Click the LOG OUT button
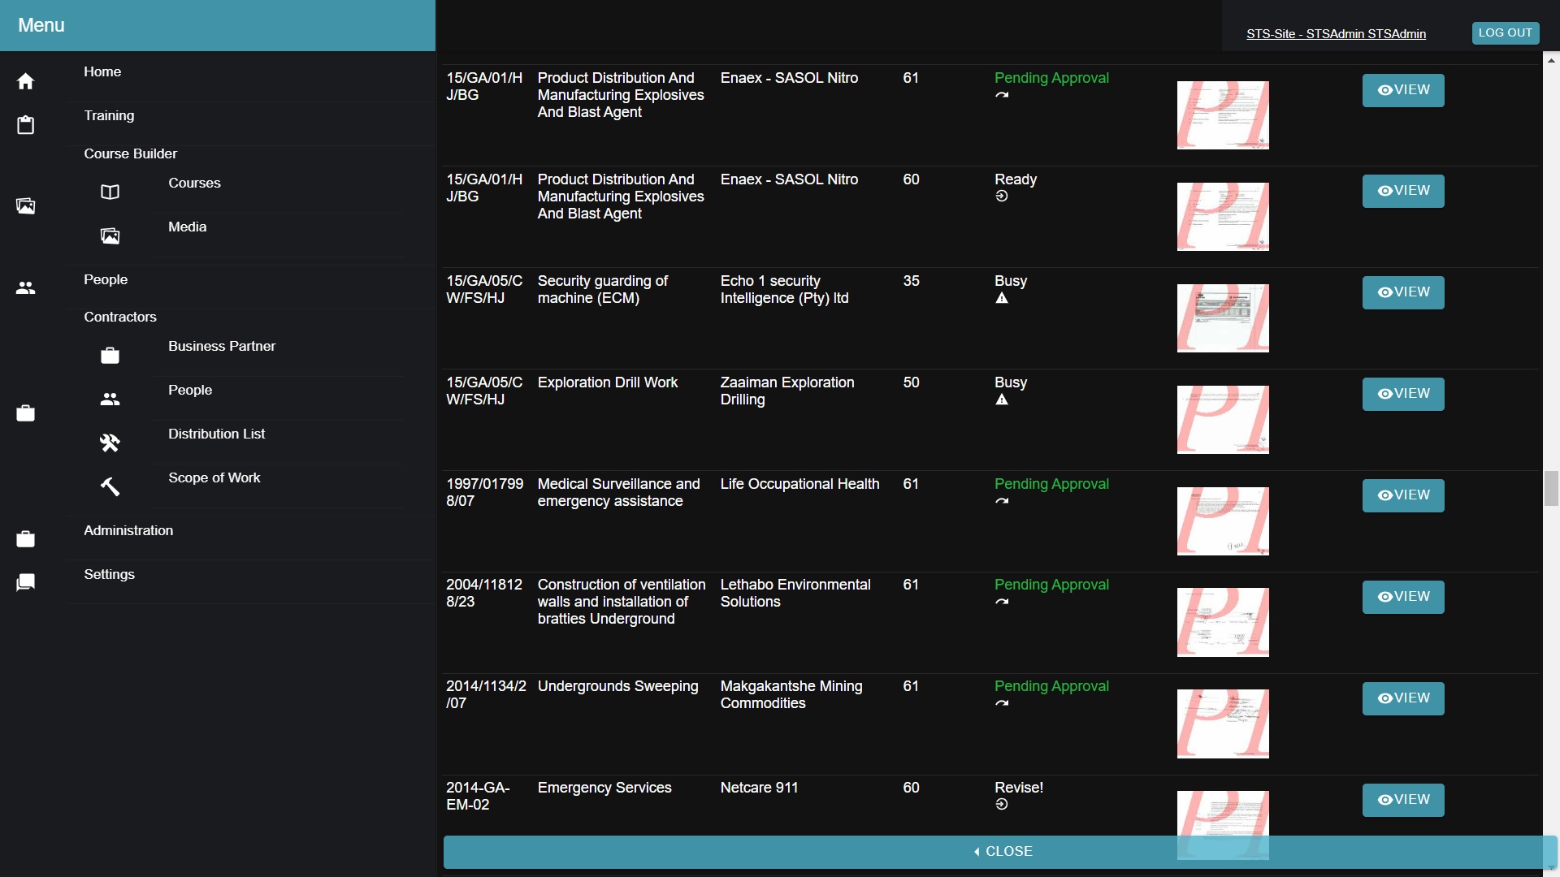Screen dimensions: 1560x877 click(x=1505, y=33)
